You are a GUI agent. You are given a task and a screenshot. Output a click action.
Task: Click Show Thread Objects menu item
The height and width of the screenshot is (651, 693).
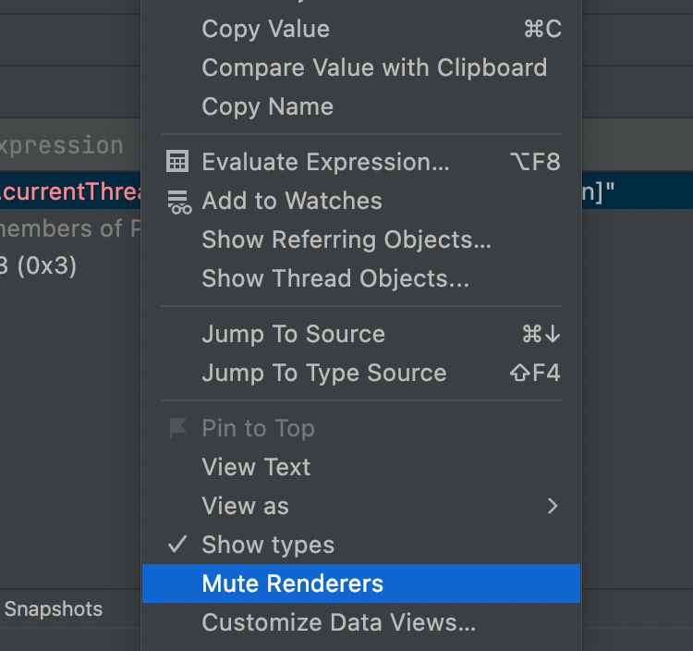(x=335, y=278)
